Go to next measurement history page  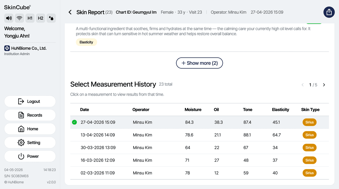click(x=324, y=85)
